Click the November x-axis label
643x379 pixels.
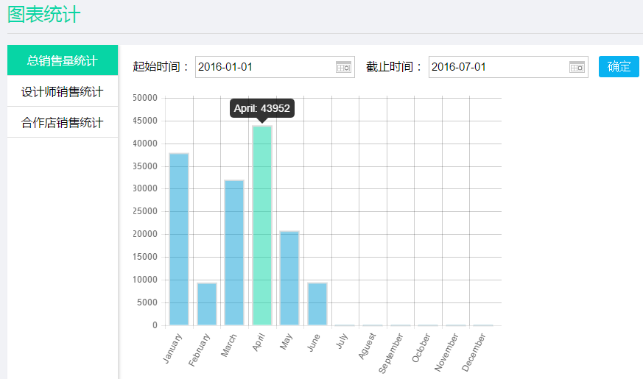tap(446, 352)
